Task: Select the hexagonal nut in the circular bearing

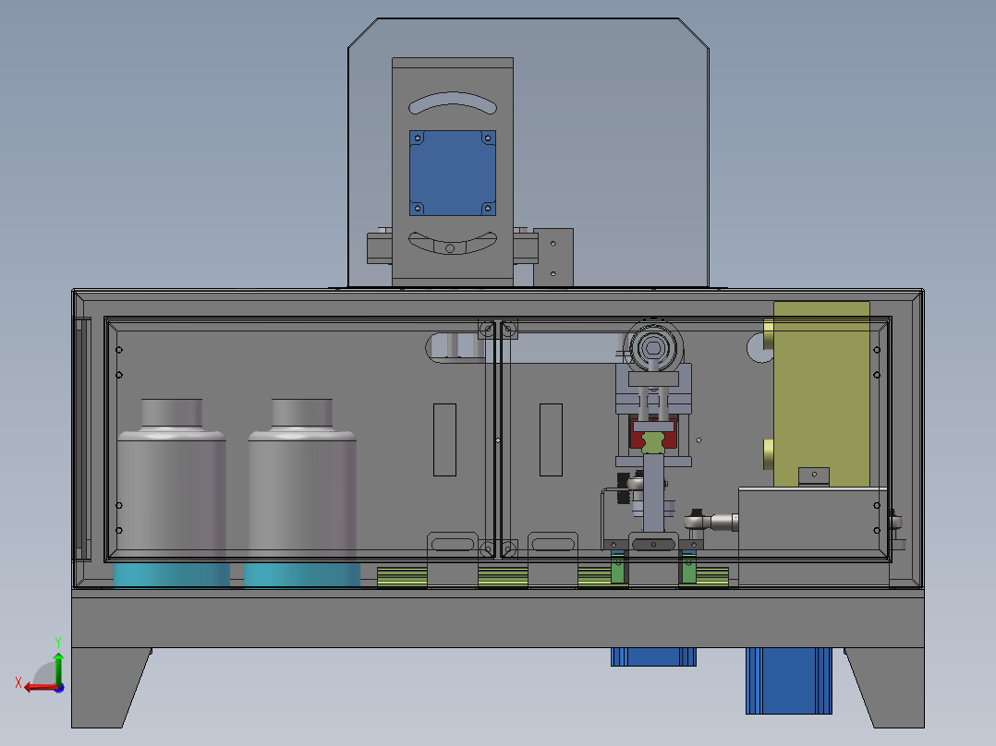Action: (x=653, y=348)
